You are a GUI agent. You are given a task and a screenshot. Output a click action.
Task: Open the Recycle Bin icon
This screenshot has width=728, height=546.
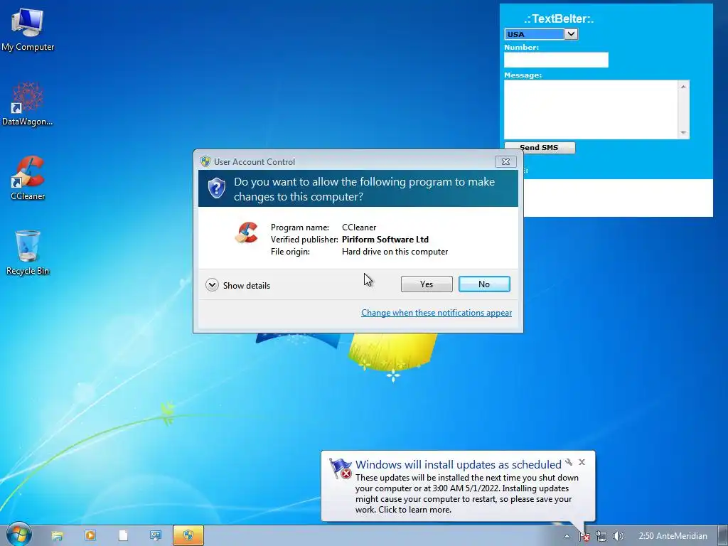[28, 253]
